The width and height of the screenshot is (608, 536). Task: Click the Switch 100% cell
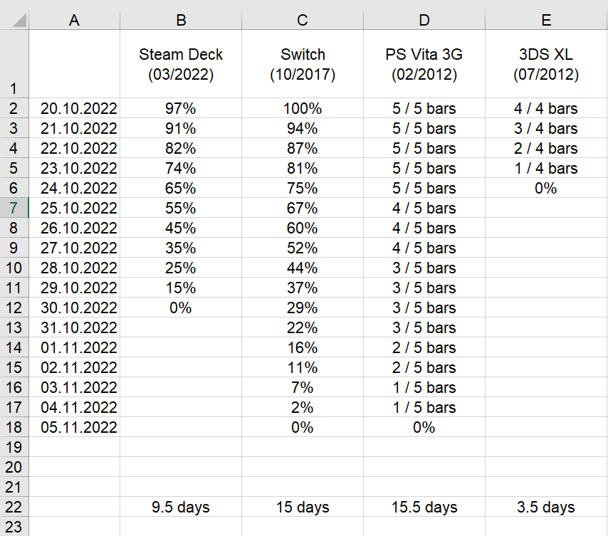pos(303,108)
